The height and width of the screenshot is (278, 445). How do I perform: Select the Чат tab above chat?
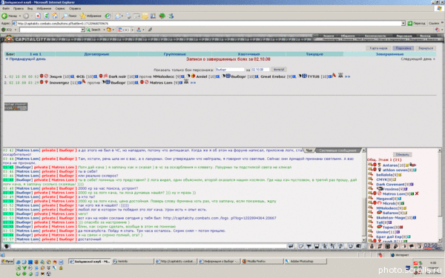point(309,150)
